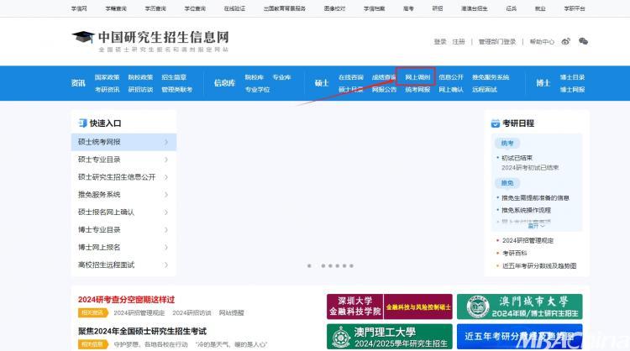The height and width of the screenshot is (351, 630).
Task: Open 国家政策 in the 资讯 menu
Action: point(107,77)
